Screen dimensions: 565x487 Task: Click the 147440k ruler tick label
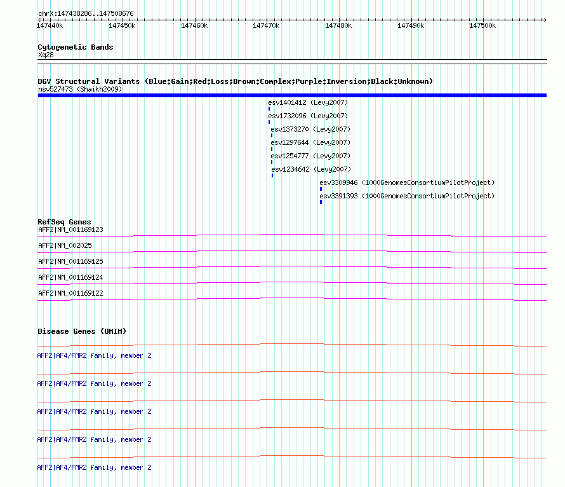(x=50, y=25)
